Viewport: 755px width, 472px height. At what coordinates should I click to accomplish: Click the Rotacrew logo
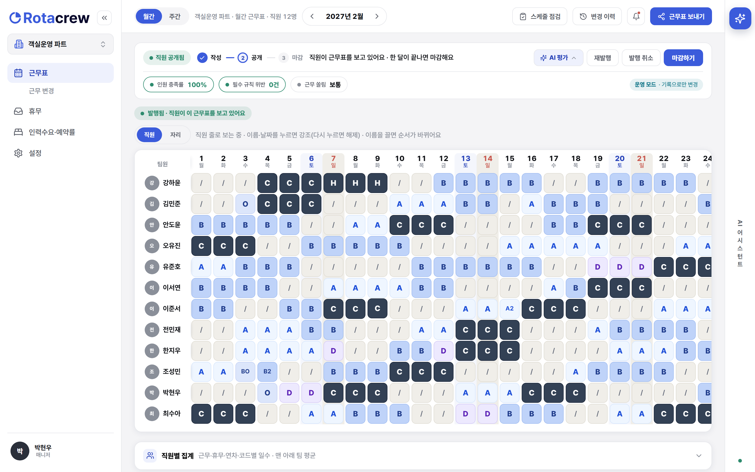tap(49, 18)
